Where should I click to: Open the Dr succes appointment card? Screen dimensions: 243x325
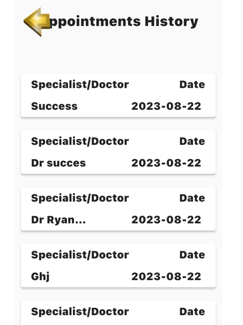(x=118, y=152)
